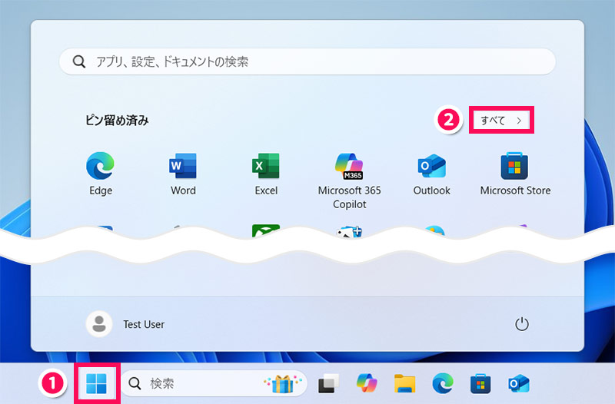
Task: Launch Edge from the taskbar
Action: (x=443, y=382)
